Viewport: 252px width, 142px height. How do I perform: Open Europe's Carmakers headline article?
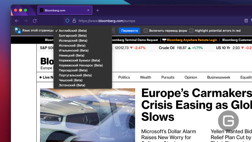click(x=197, y=105)
